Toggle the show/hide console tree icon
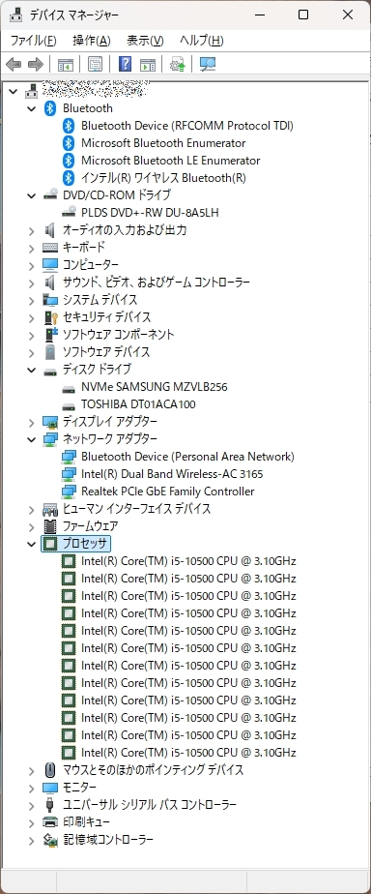Image resolution: width=371 pixels, height=894 pixels. click(x=66, y=65)
